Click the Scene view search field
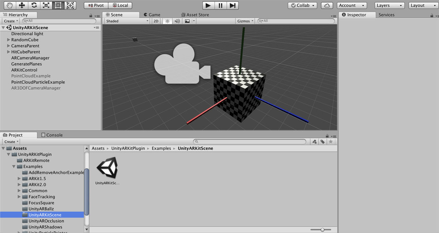 (296, 21)
